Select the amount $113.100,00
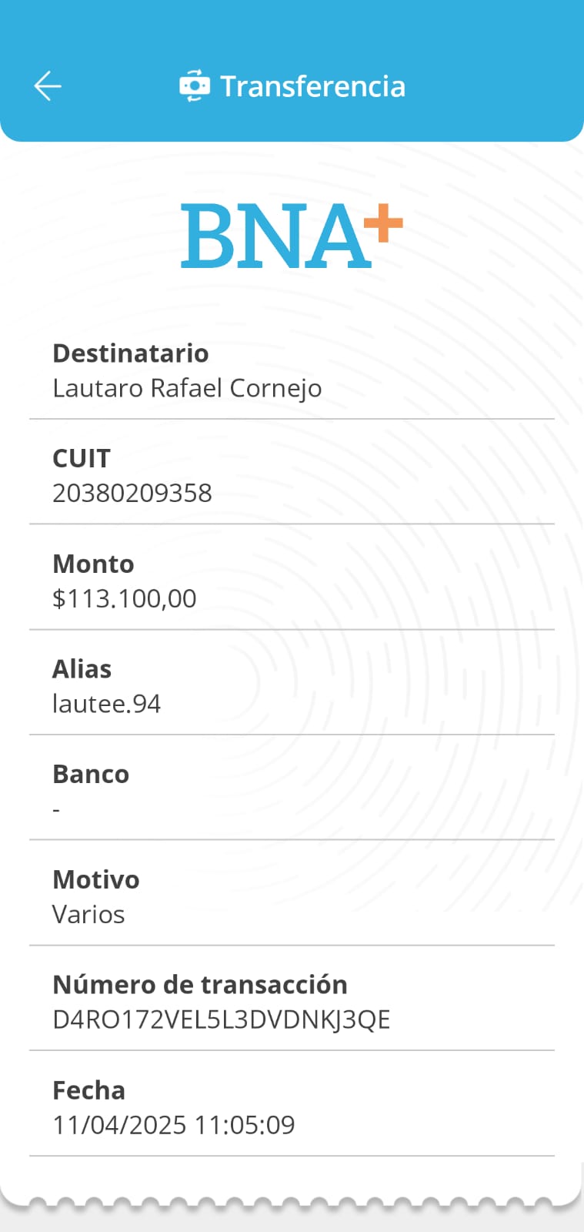This screenshot has height=1232, width=584. (x=125, y=598)
